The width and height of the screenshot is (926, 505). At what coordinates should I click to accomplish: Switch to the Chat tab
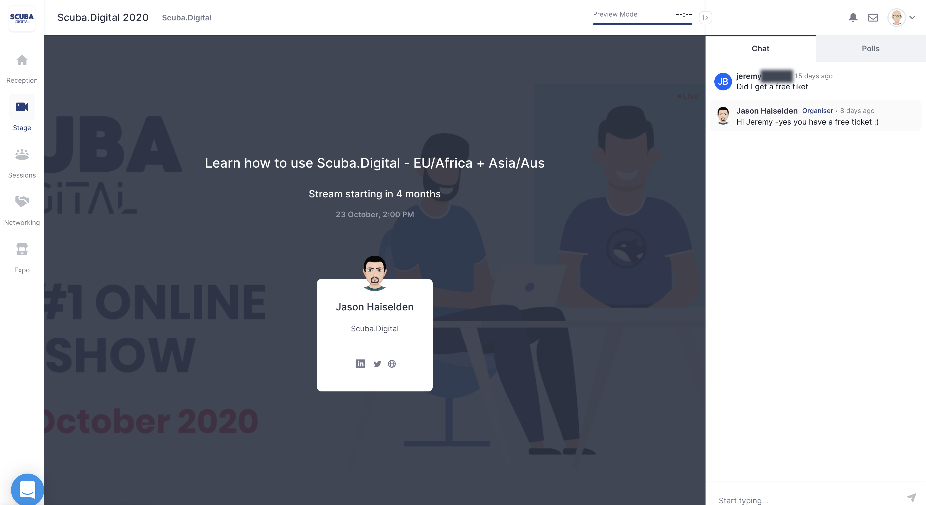pos(760,49)
